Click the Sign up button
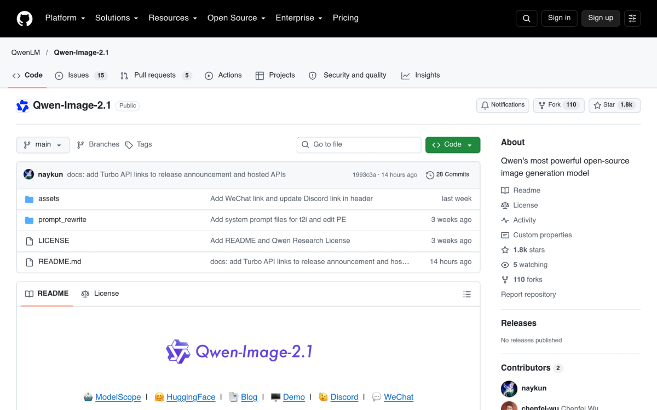657x410 pixels. [x=601, y=18]
